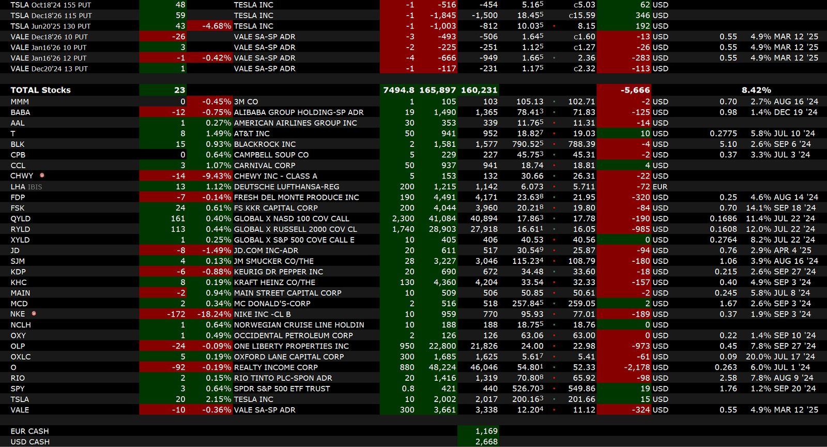The image size is (827, 447).
Task: Select the TSLA Oct18'24 155 PUT row
Action: pyautogui.click(x=51, y=5)
